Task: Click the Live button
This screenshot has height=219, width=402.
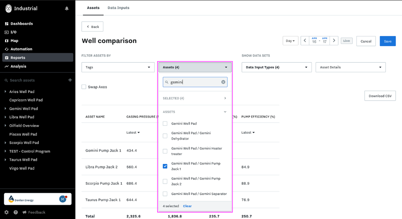Action: coord(347,41)
